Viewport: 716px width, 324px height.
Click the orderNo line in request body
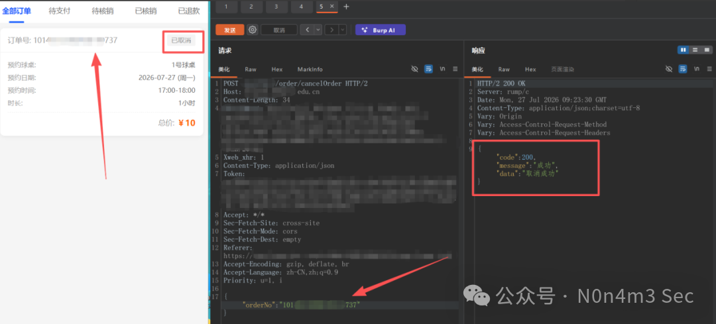pyautogui.click(x=302, y=304)
